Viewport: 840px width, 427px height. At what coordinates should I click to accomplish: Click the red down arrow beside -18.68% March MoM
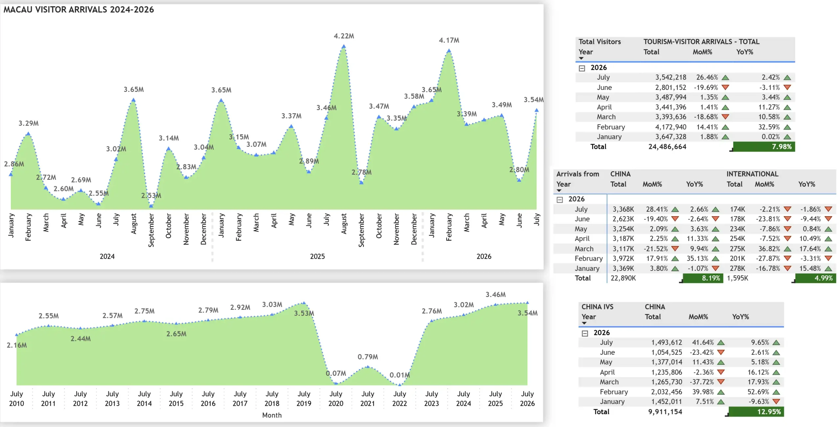pos(725,117)
